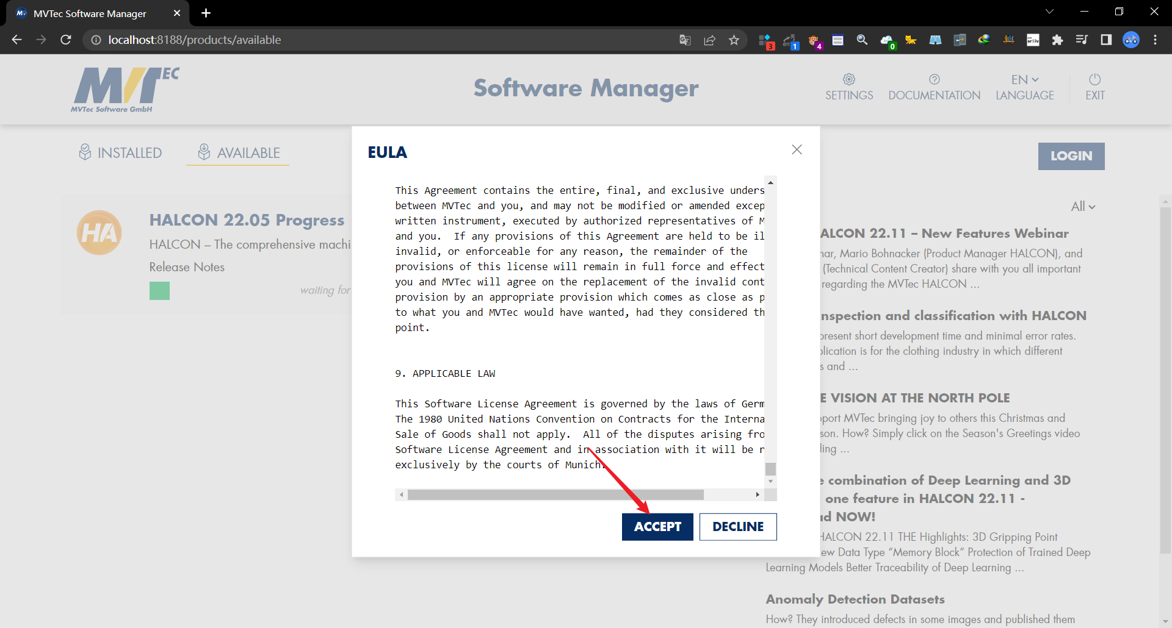Select the AVAILABLE tab
Image resolution: width=1172 pixels, height=628 pixels.
tap(238, 152)
